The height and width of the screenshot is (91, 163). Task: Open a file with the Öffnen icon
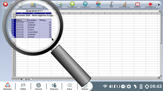point(33,4)
